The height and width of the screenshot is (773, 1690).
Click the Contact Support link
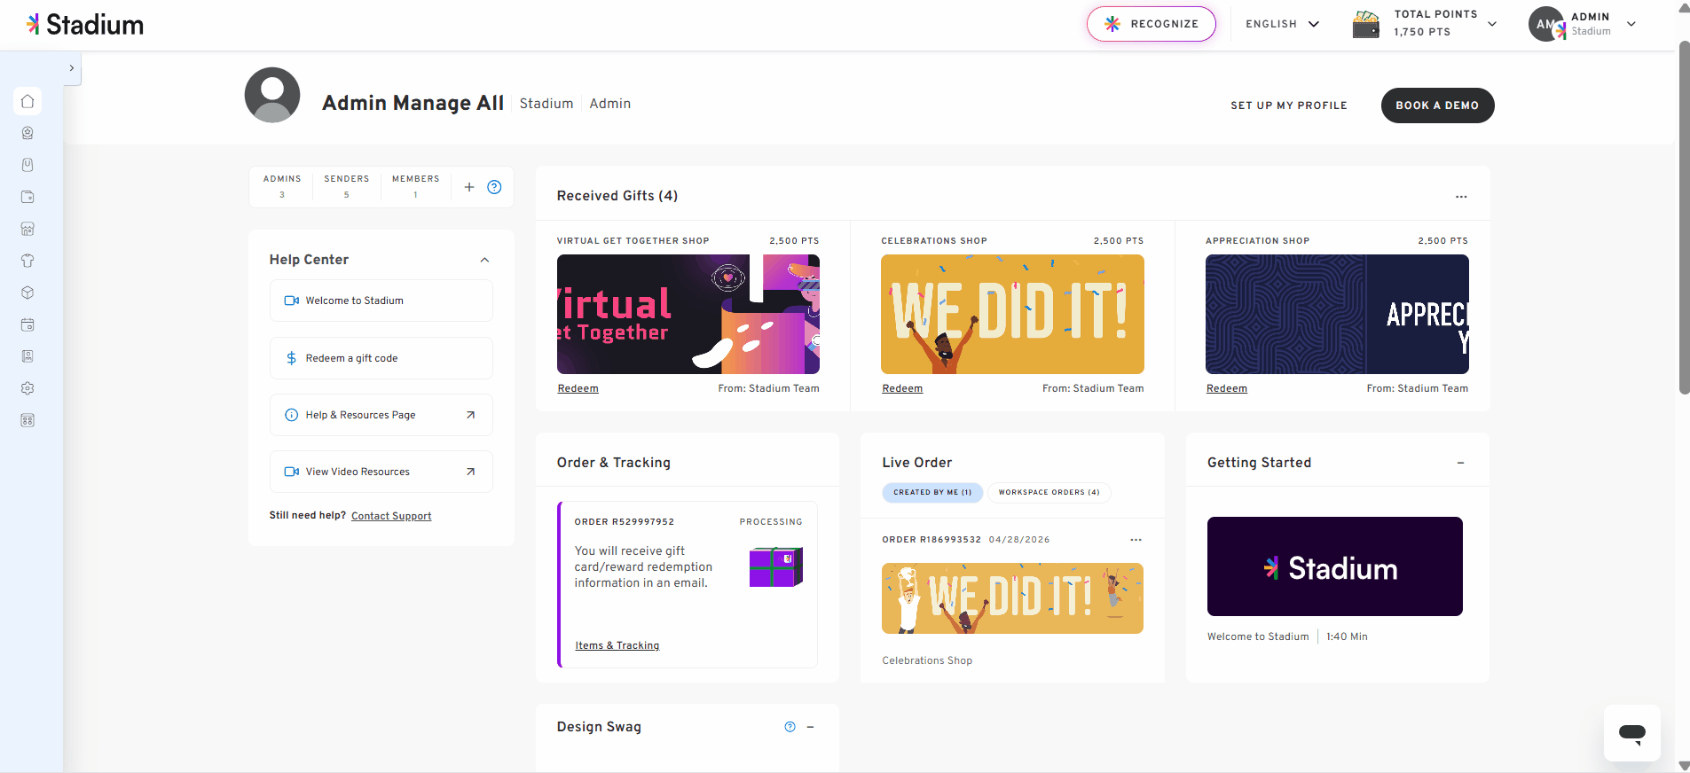pyautogui.click(x=391, y=516)
